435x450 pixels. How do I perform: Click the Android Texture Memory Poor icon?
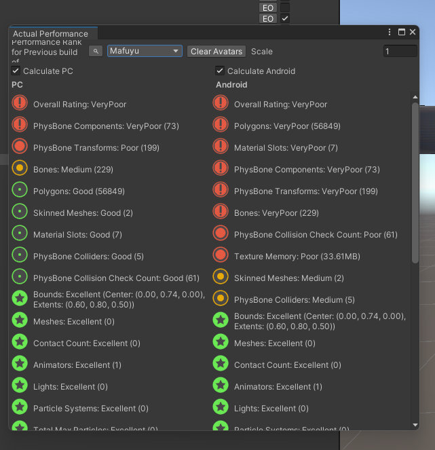click(x=221, y=255)
